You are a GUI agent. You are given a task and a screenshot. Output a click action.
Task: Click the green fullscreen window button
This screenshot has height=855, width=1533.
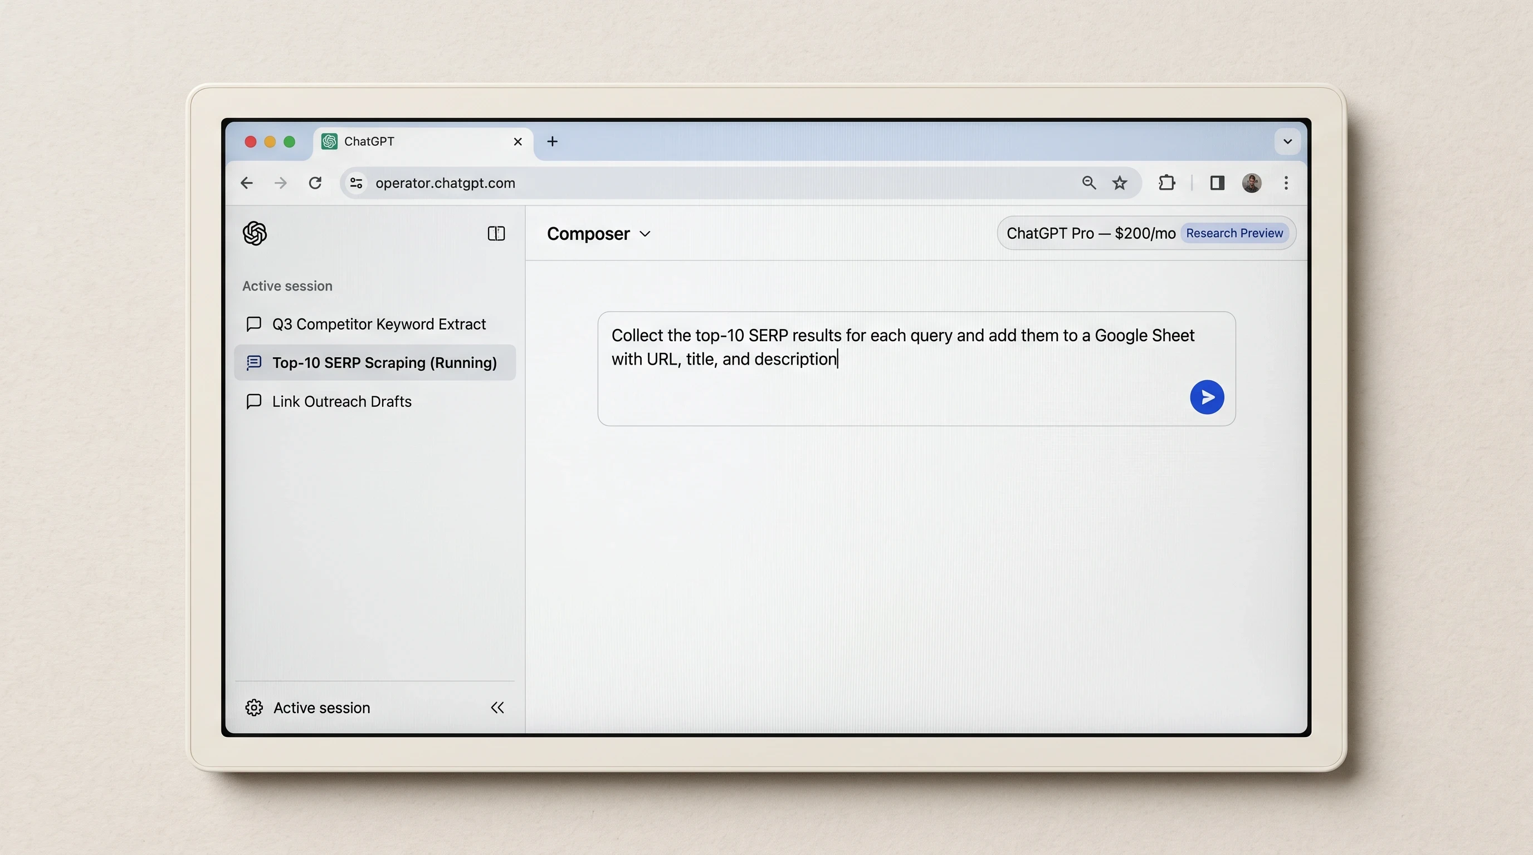click(289, 141)
